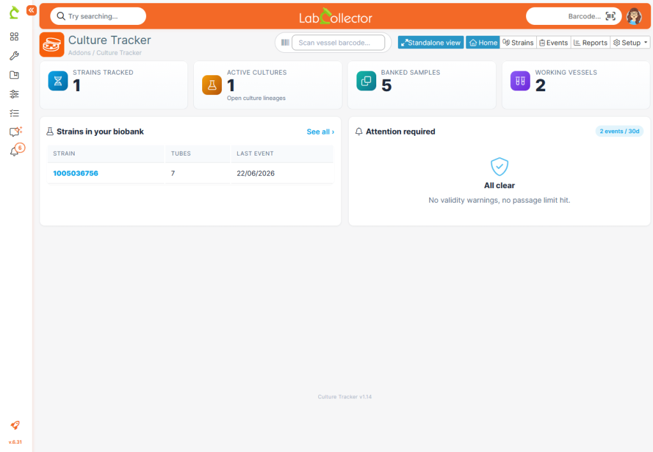Click the rocket icon at sidebar bottom

[15, 425]
